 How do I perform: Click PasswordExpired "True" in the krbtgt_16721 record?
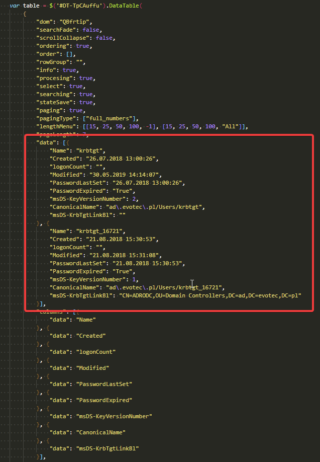tap(123, 271)
